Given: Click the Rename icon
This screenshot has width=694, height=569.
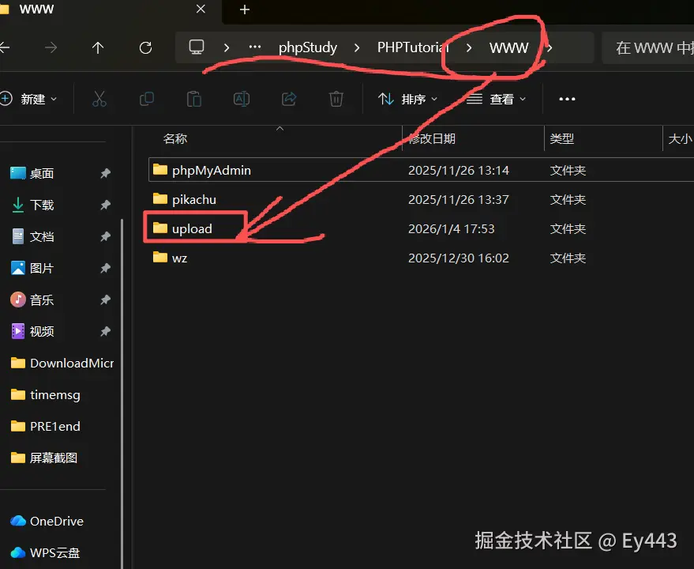Looking at the screenshot, I should [242, 99].
